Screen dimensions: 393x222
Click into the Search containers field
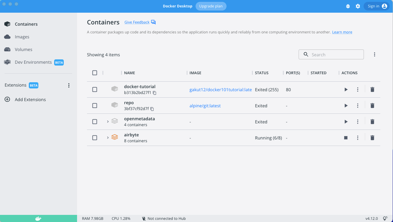[331, 54]
